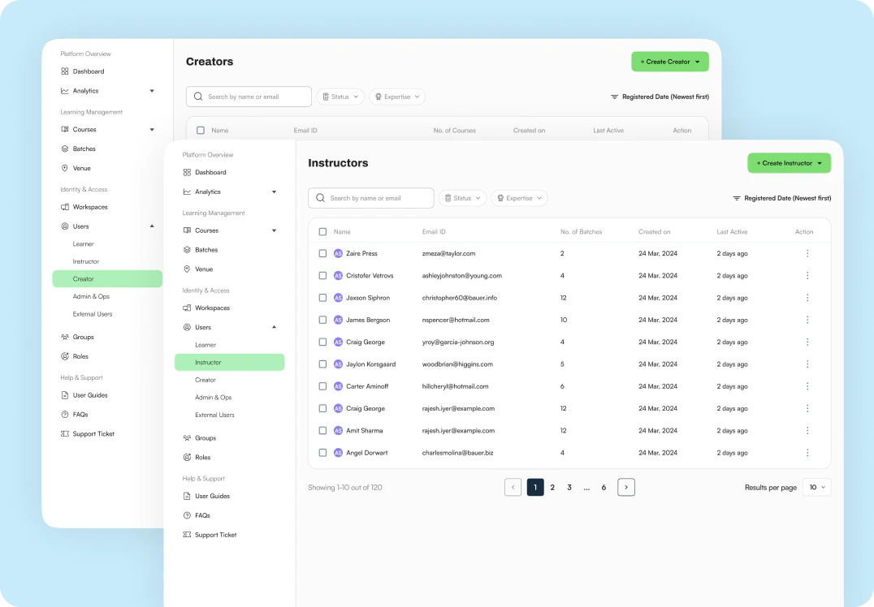Screen dimensions: 874x607
Task: Click Search by name field in Instructors window
Action: pyautogui.click(x=371, y=198)
